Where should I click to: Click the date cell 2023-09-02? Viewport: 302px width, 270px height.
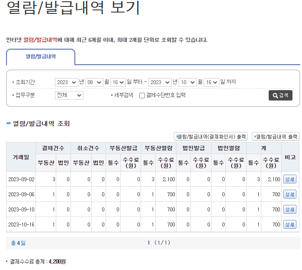point(21,179)
